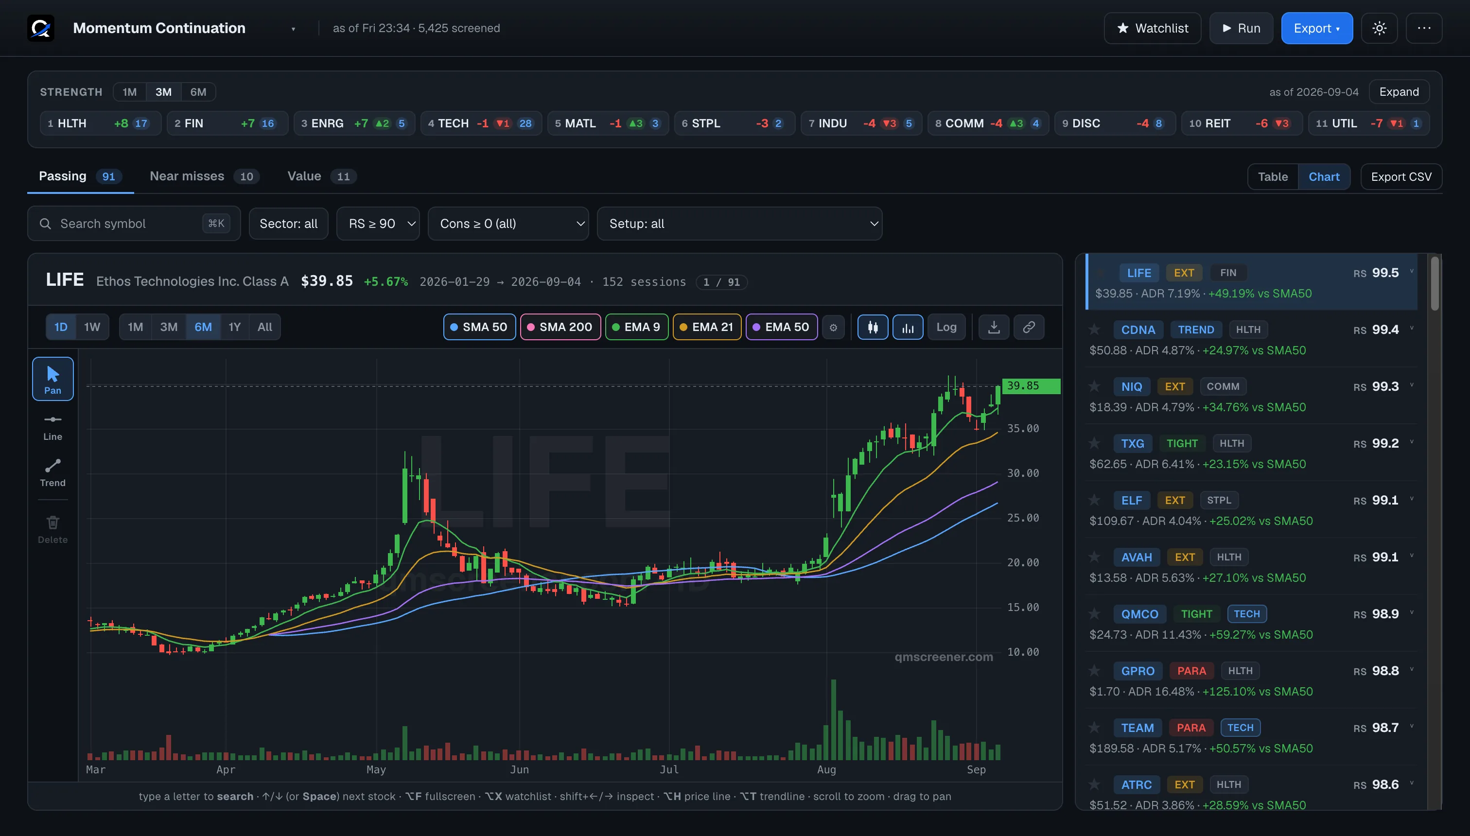Switch to bar chart type icon
The width and height of the screenshot is (1470, 836).
[908, 327]
